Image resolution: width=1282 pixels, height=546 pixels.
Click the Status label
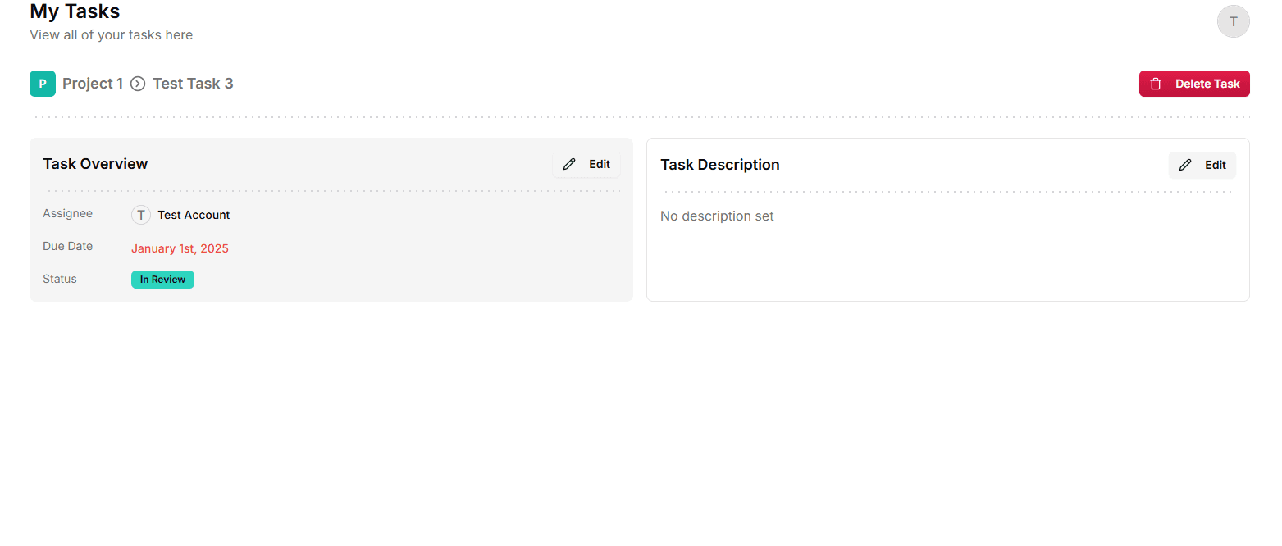click(60, 279)
